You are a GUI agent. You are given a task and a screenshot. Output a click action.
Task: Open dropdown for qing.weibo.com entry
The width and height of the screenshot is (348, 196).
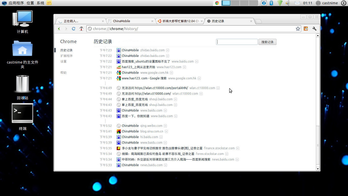coord(165,126)
